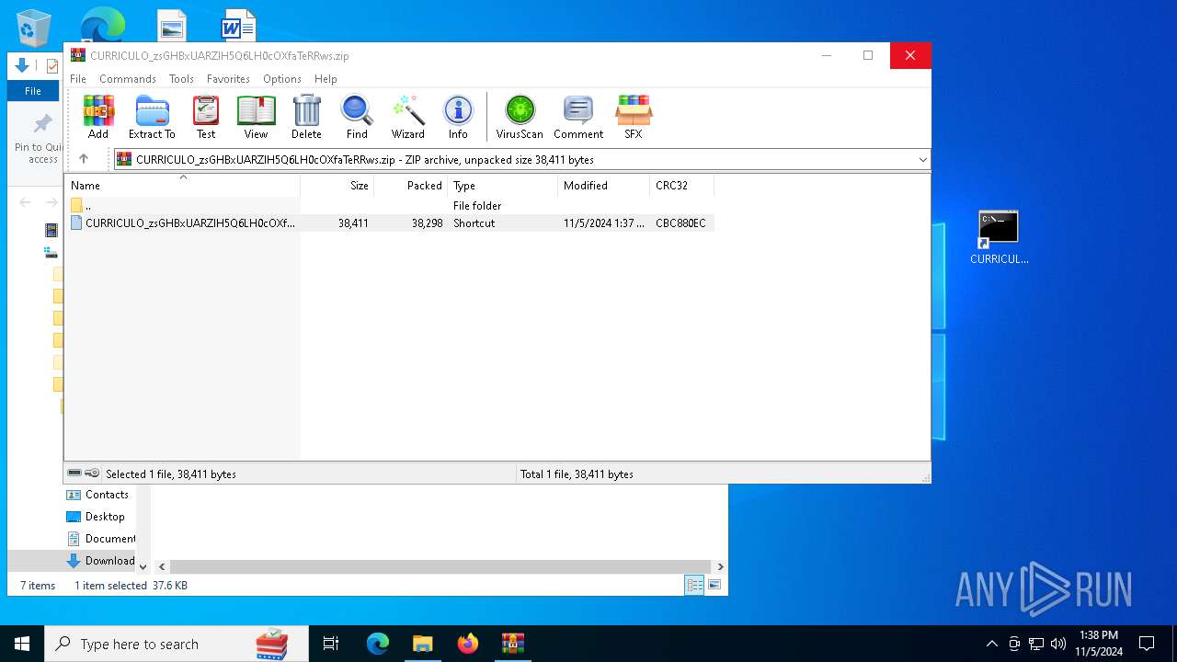
Task: Open Edge from the taskbar
Action: click(378, 644)
